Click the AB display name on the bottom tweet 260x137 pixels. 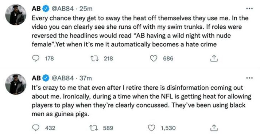(x=36, y=78)
